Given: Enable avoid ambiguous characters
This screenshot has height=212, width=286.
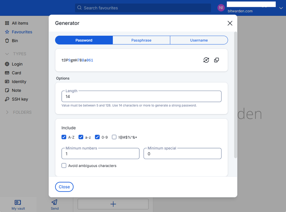Looking at the screenshot, I should tap(64, 165).
